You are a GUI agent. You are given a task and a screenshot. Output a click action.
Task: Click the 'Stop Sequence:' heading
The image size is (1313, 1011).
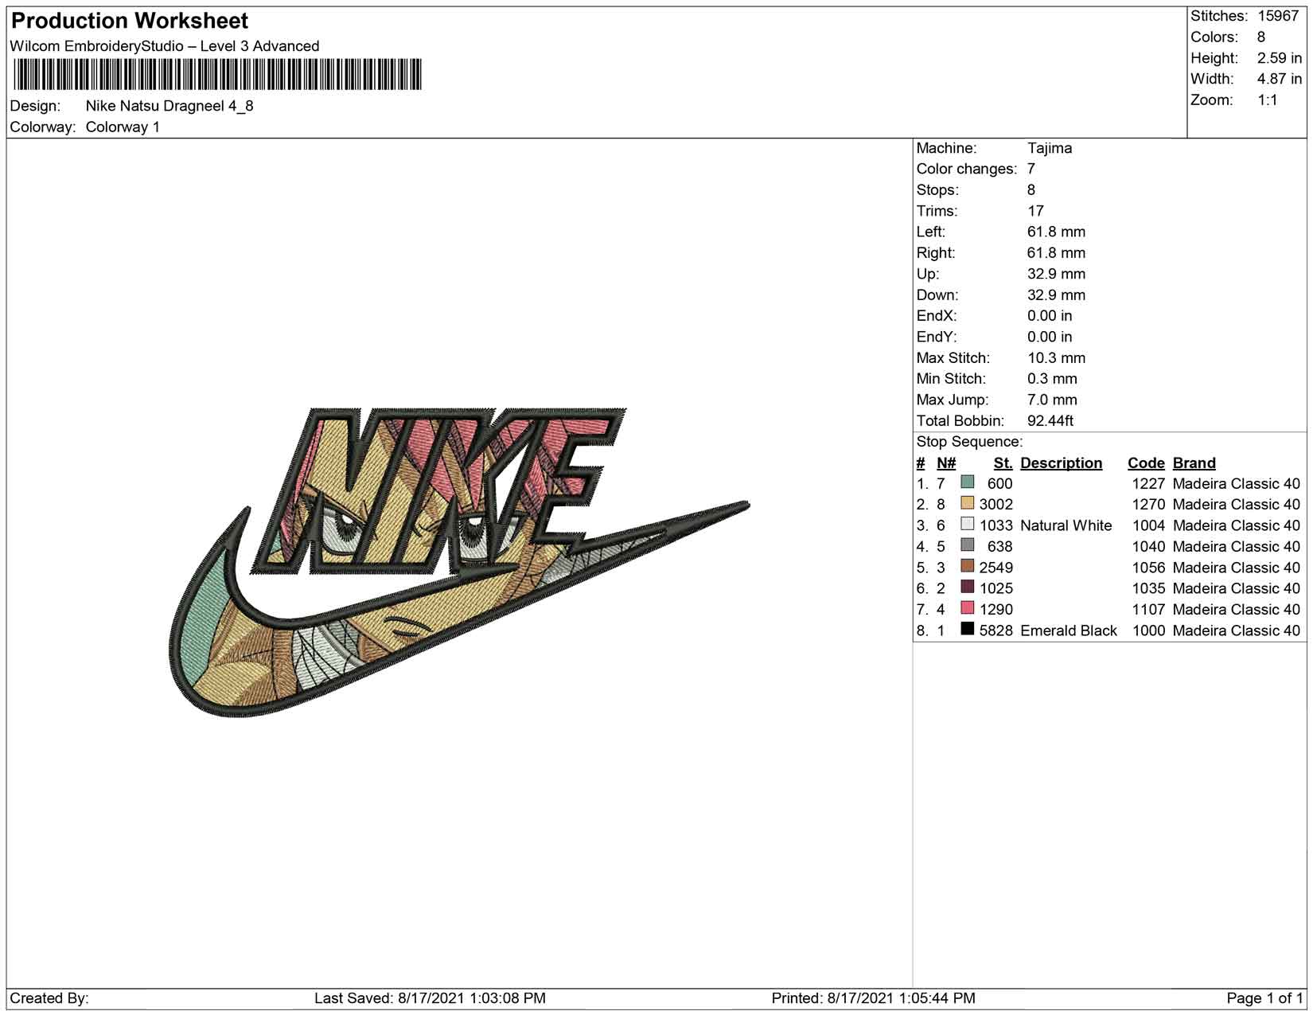pyautogui.click(x=969, y=442)
